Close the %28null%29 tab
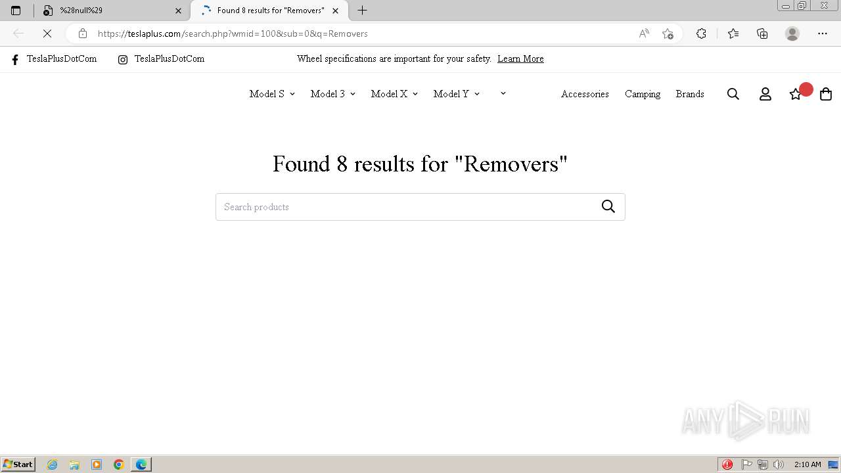 pyautogui.click(x=178, y=11)
